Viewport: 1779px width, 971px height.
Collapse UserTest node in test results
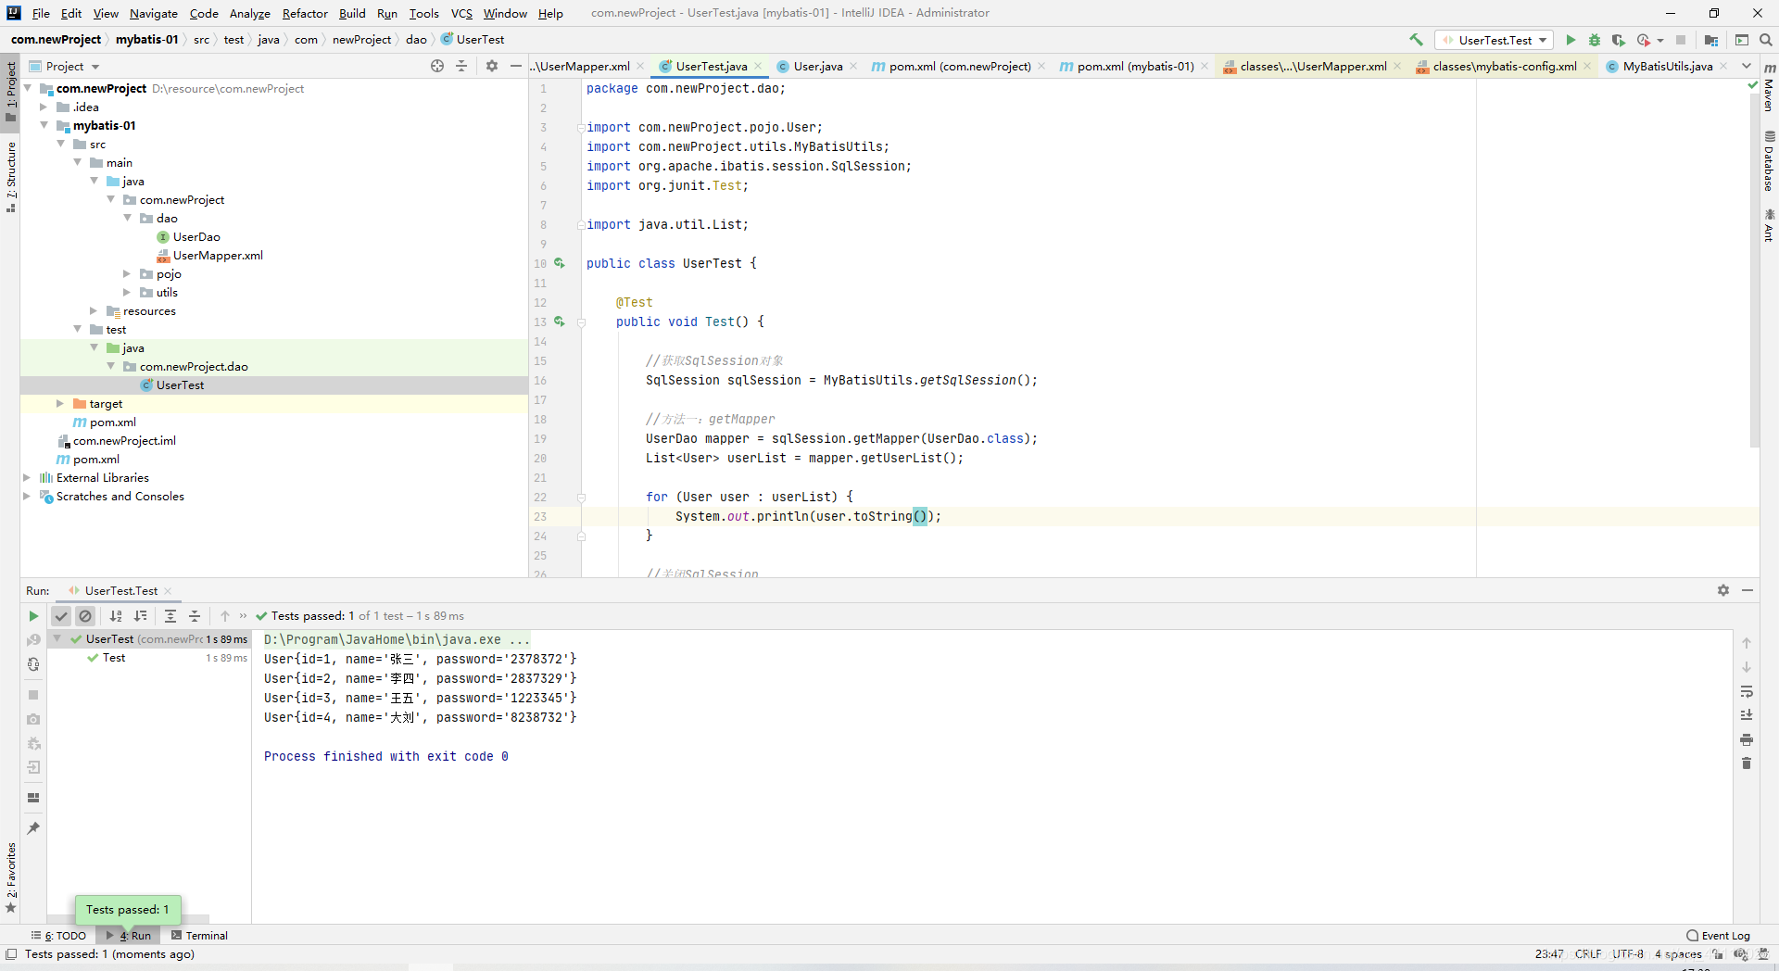(57, 639)
